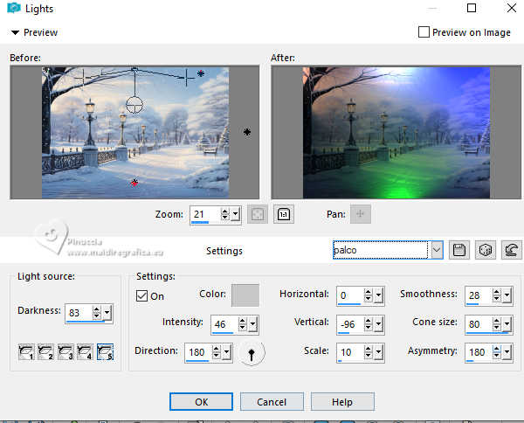Select the black light marker right of Before image
Image resolution: width=524 pixels, height=423 pixels.
247,132
